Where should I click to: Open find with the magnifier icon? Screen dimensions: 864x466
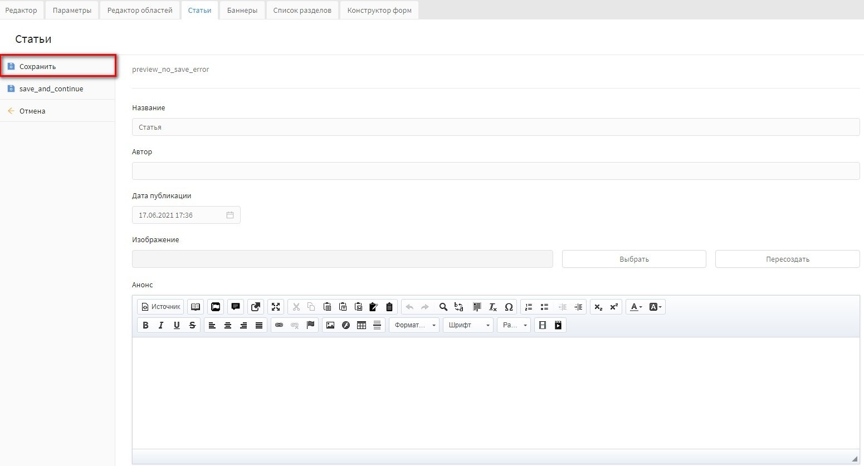(443, 307)
